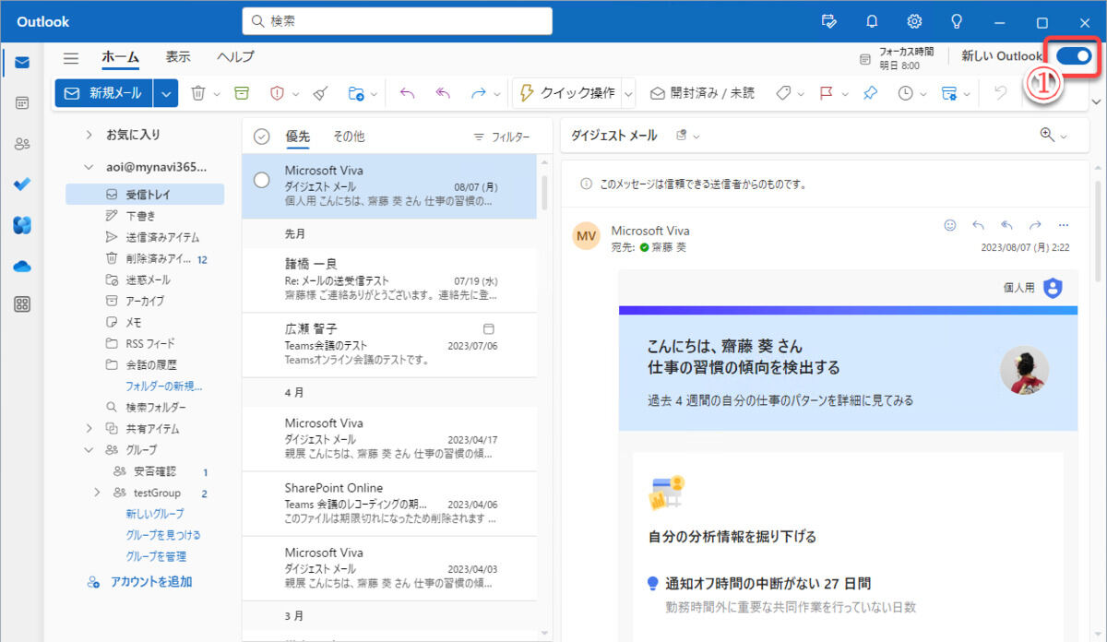Reply all using the ribbon double arrow

click(x=443, y=93)
